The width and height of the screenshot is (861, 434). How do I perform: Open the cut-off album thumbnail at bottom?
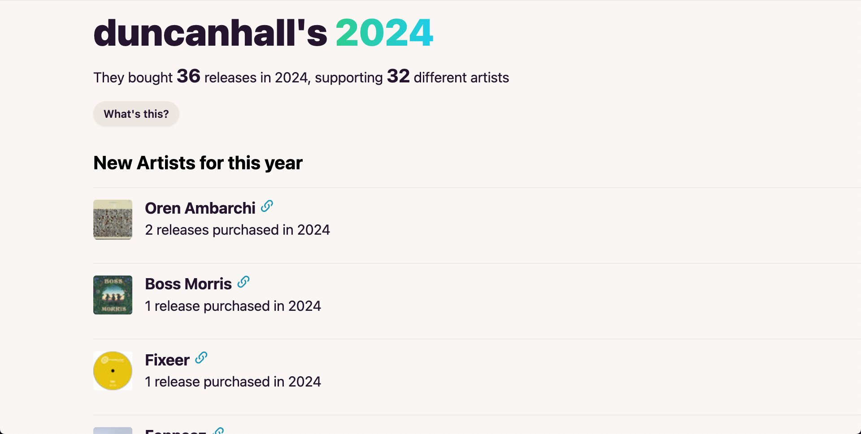[x=113, y=430]
